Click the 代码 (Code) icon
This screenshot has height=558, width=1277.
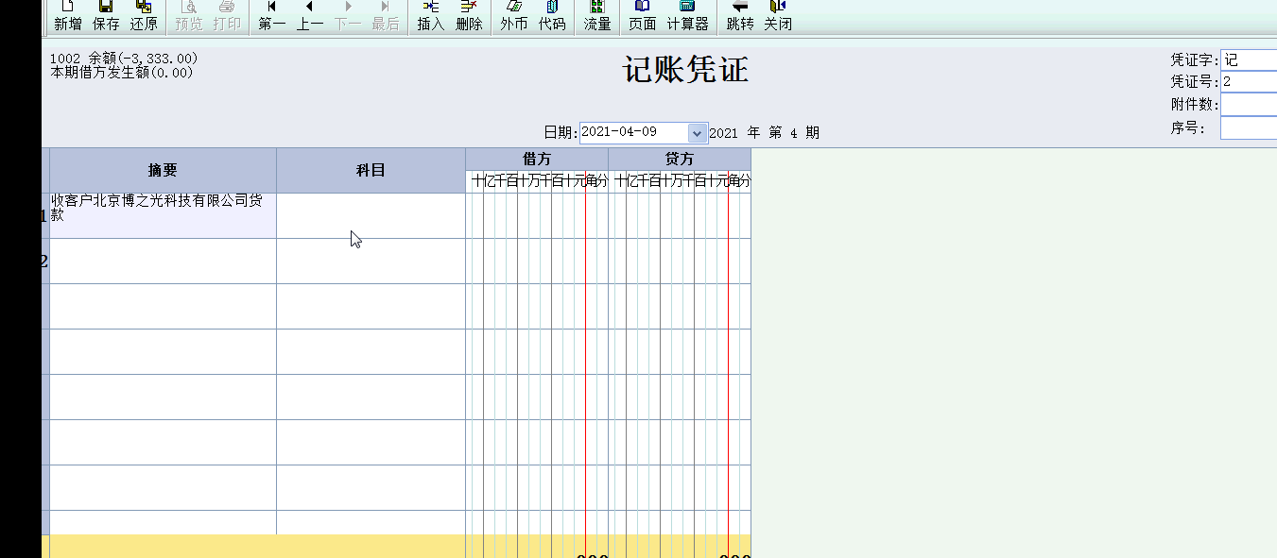553,16
